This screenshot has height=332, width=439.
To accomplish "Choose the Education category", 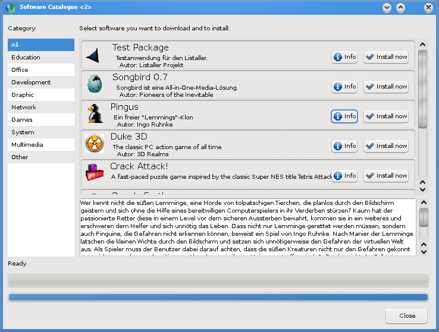I will coord(41,58).
